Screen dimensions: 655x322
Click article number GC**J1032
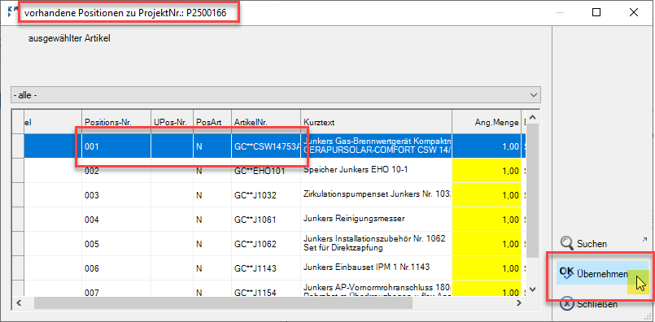pyautogui.click(x=266, y=195)
